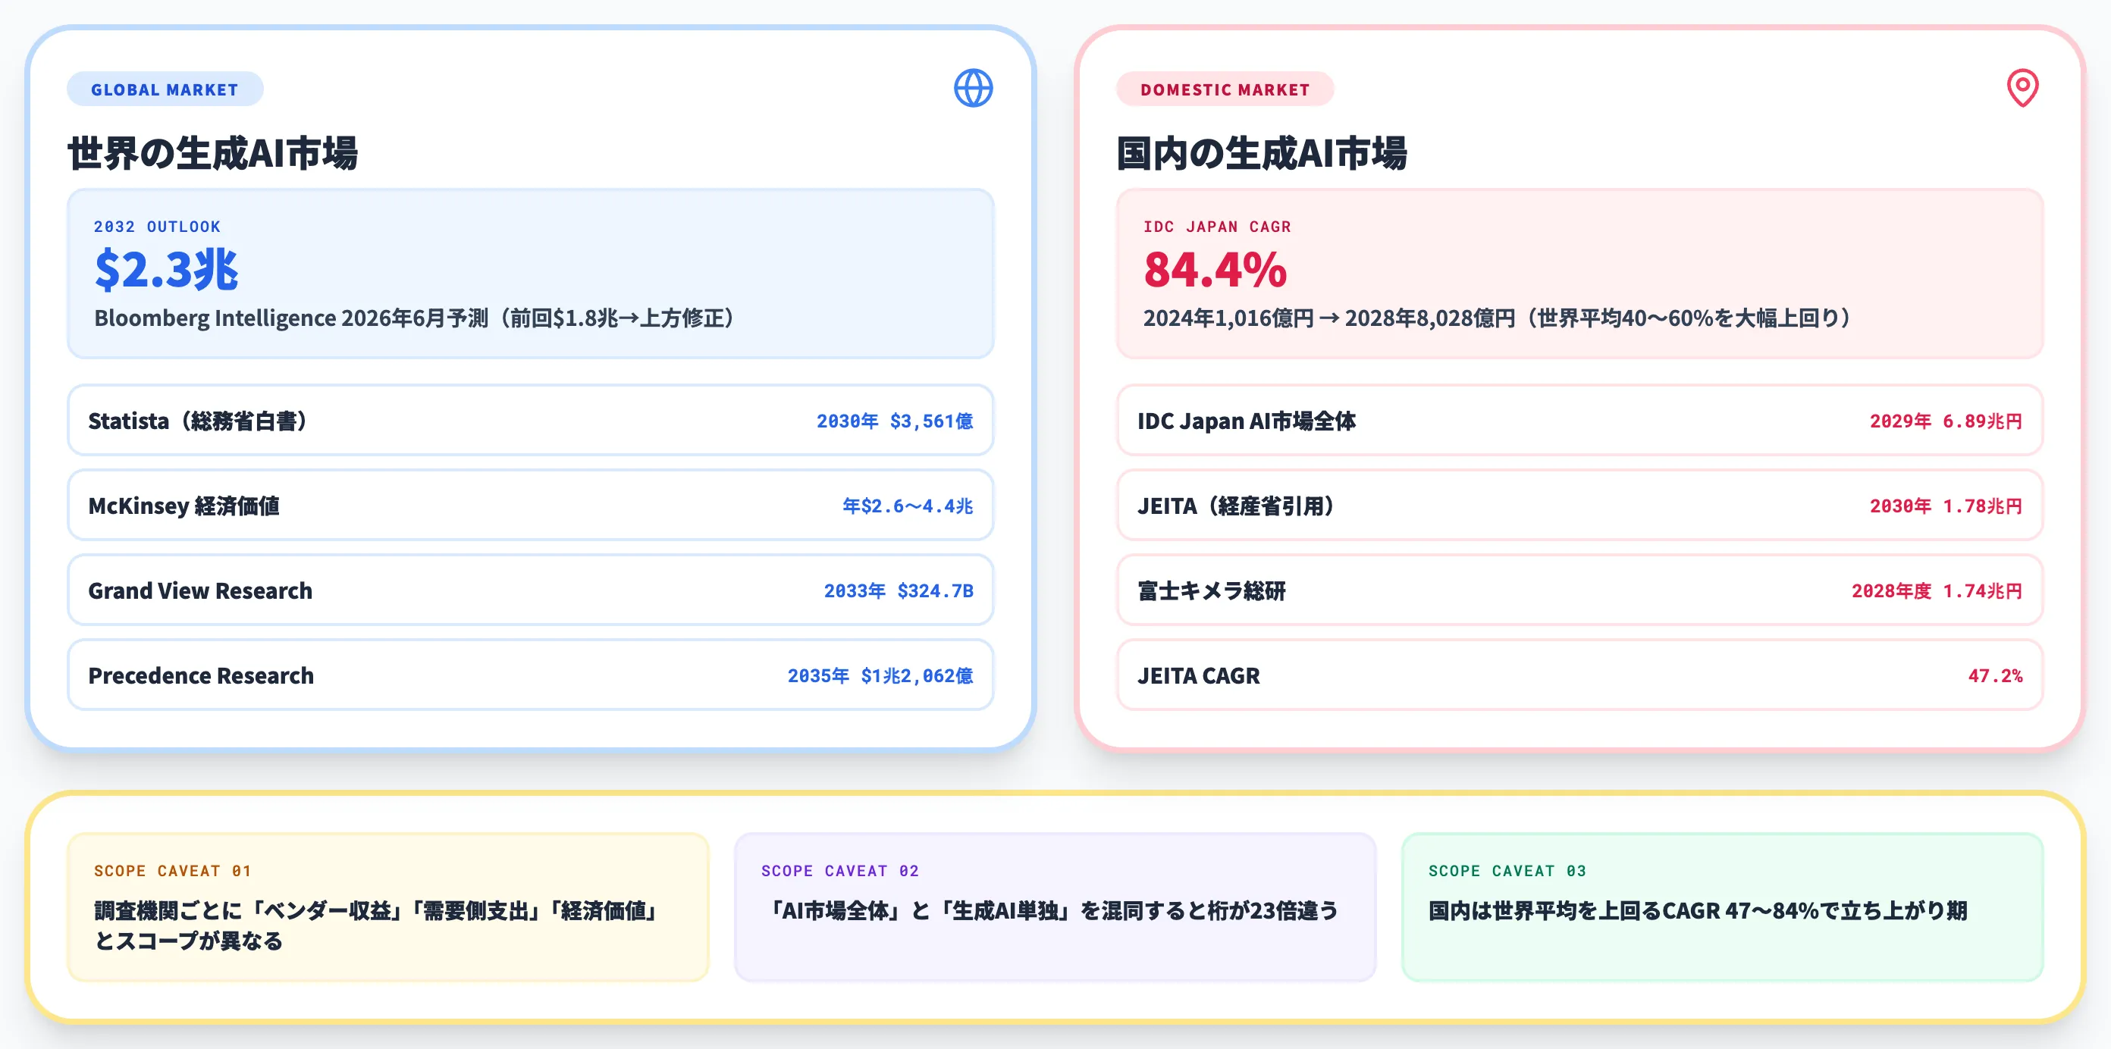Screen dimensions: 2111x1049
Task: Select the Grand View Research row label
Action: point(200,590)
